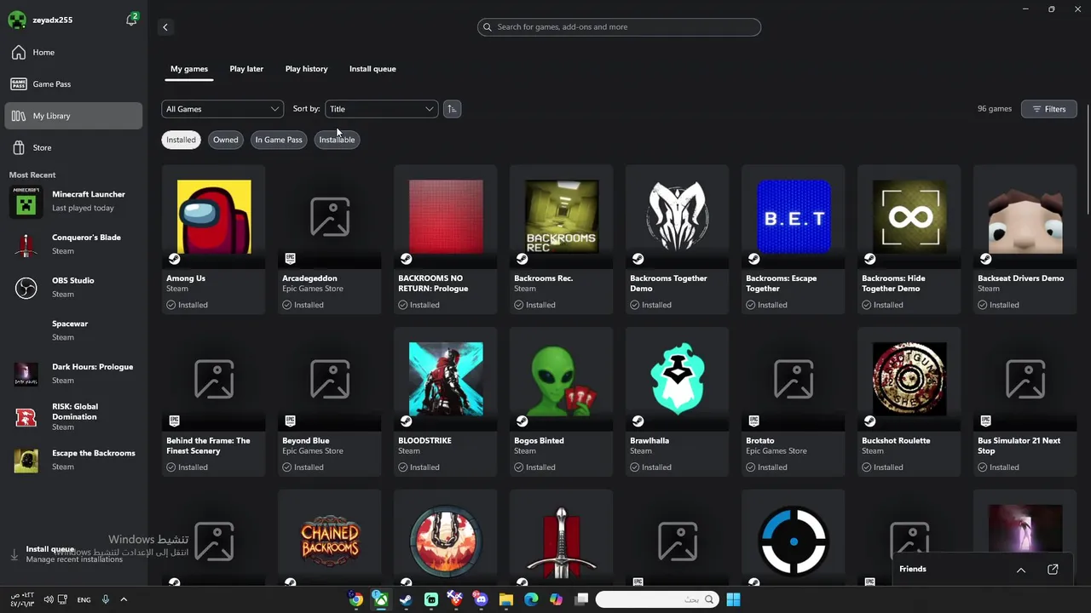Open Arcadegeddon placeholder image tile

coord(330,217)
